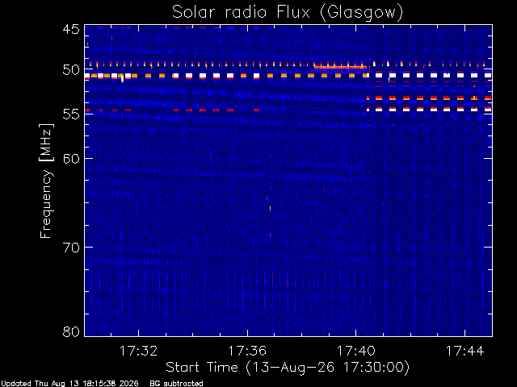Click the 17:36 time axis label

tap(247, 351)
